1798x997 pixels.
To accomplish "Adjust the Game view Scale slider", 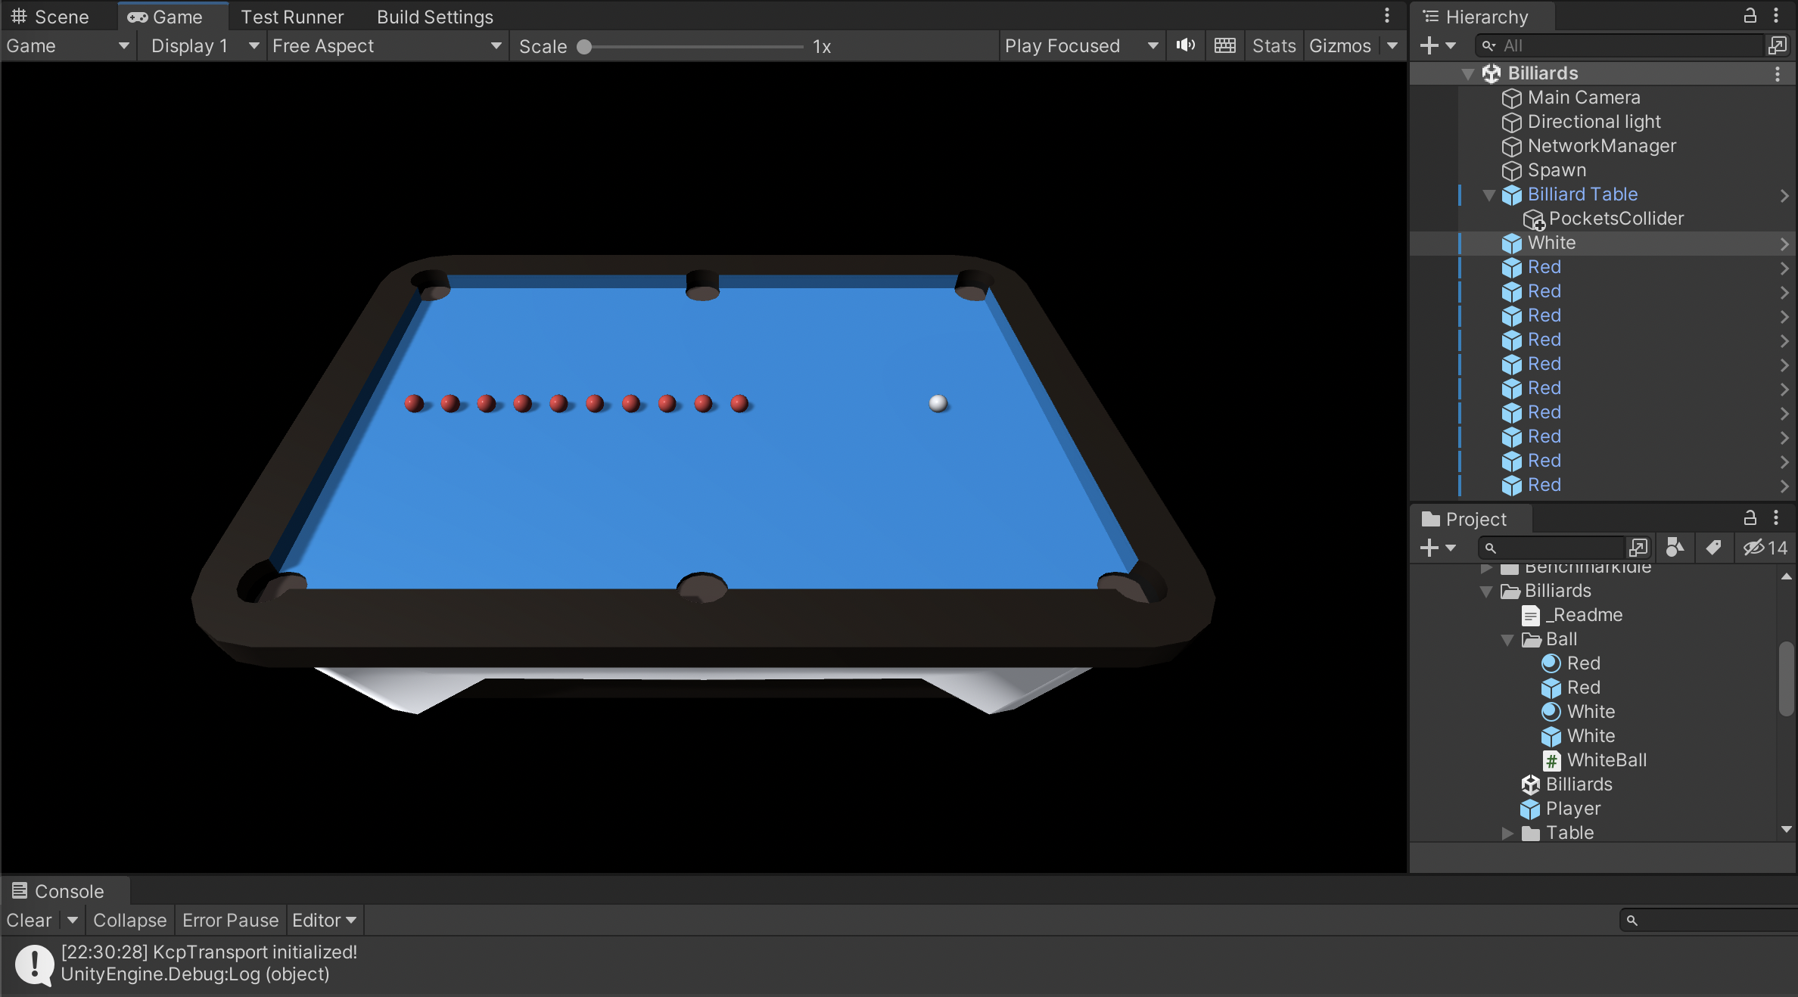I will [x=585, y=47].
